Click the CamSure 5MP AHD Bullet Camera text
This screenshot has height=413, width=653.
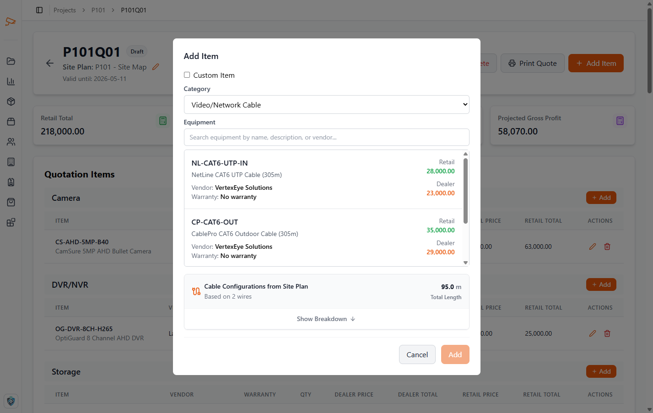[103, 251]
